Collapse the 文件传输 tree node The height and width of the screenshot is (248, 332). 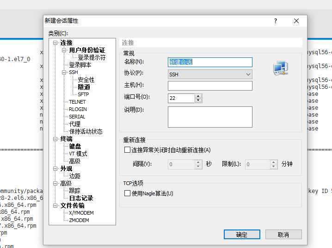(x=55, y=205)
